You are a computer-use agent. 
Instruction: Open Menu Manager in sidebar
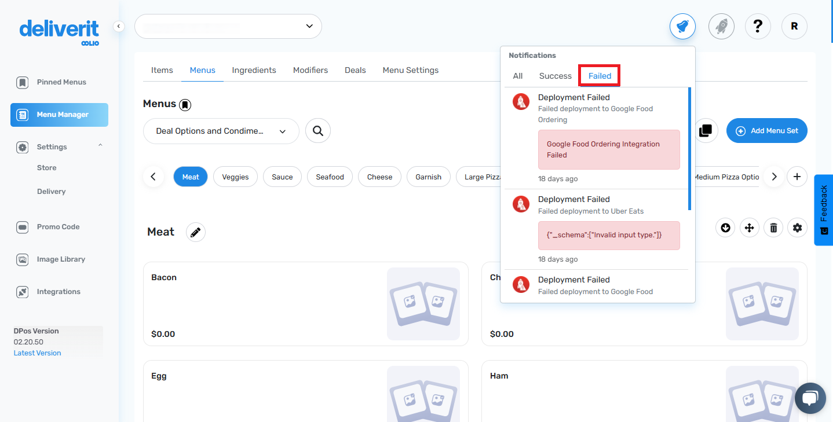pyautogui.click(x=59, y=115)
